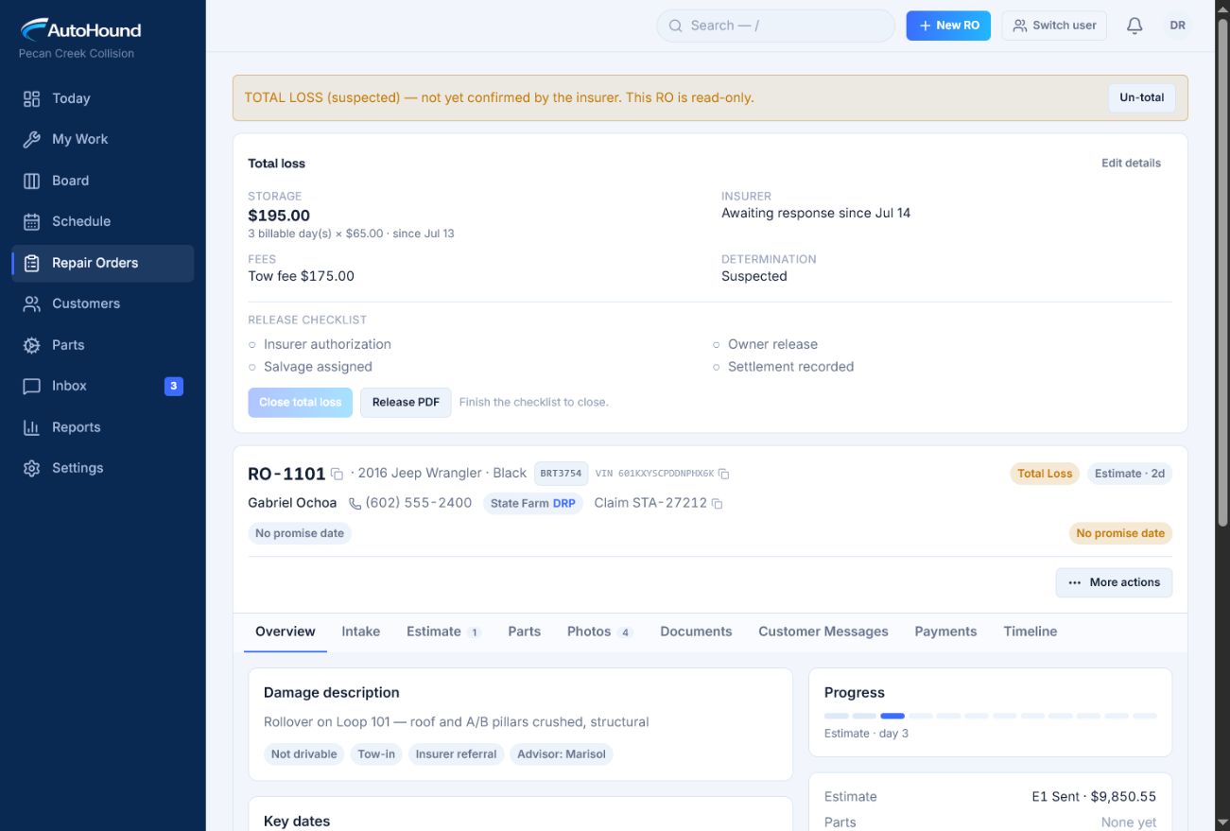The image size is (1230, 831).
Task: Click customer name Gabriel Ochoa
Action: [x=292, y=503]
